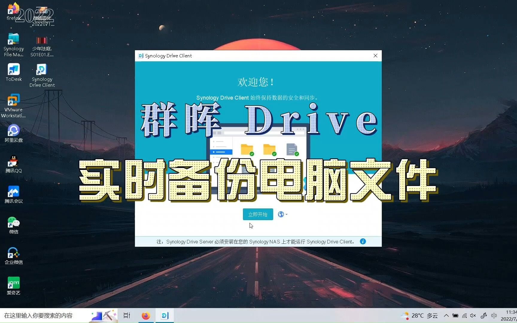Switch input method using the 中 indicator
Screen dimensions: 517x323
[x=494, y=315]
